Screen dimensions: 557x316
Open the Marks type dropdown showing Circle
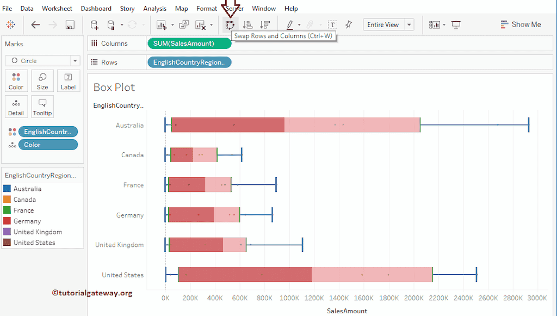[x=42, y=60]
